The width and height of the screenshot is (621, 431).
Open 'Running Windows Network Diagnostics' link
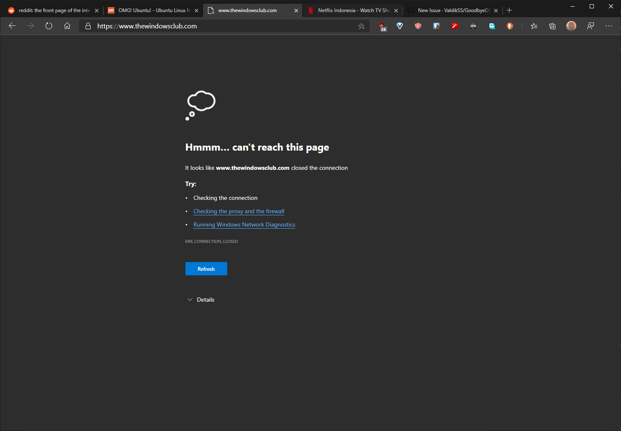pos(244,225)
